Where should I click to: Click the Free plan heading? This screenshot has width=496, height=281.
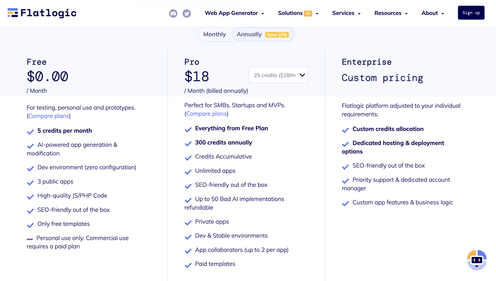pyautogui.click(x=37, y=62)
